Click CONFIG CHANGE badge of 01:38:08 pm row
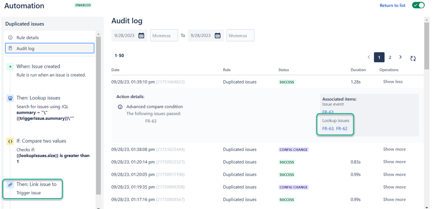This screenshot has width=433, height=209. point(293,150)
